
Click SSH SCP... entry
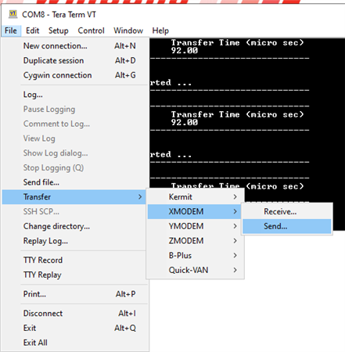(75, 211)
